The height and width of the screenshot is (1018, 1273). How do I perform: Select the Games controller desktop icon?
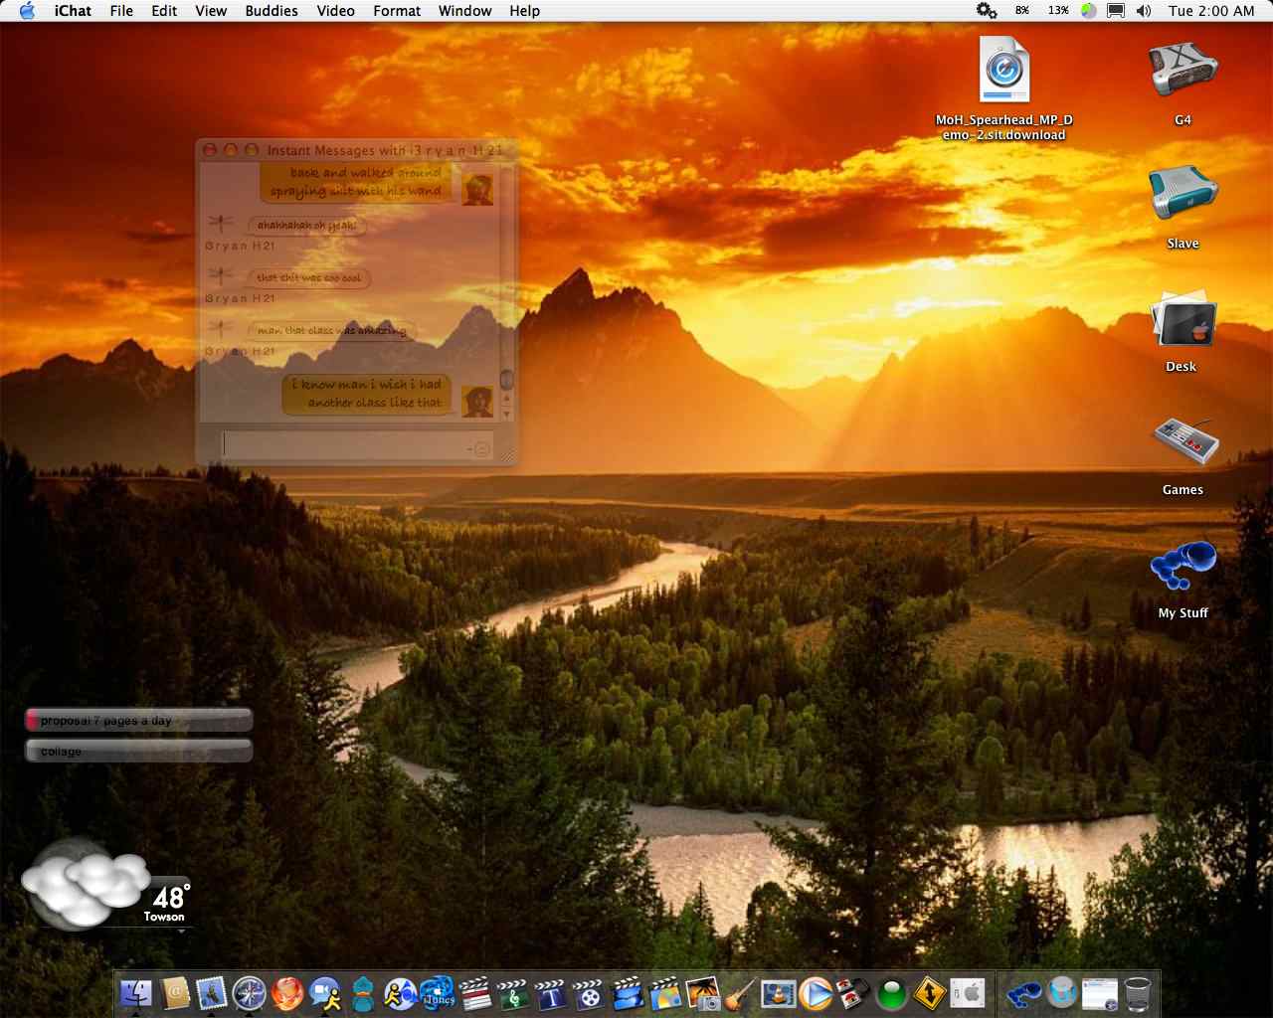pyautogui.click(x=1184, y=440)
